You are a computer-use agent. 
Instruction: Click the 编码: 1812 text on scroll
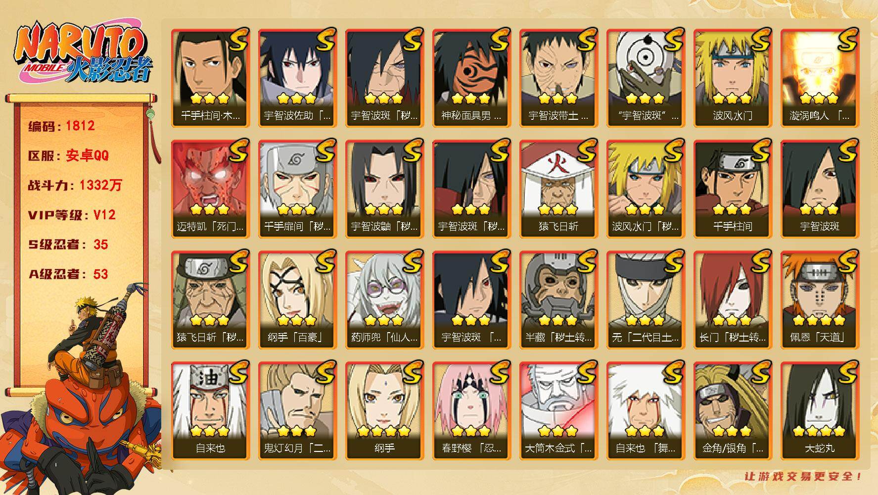point(61,126)
